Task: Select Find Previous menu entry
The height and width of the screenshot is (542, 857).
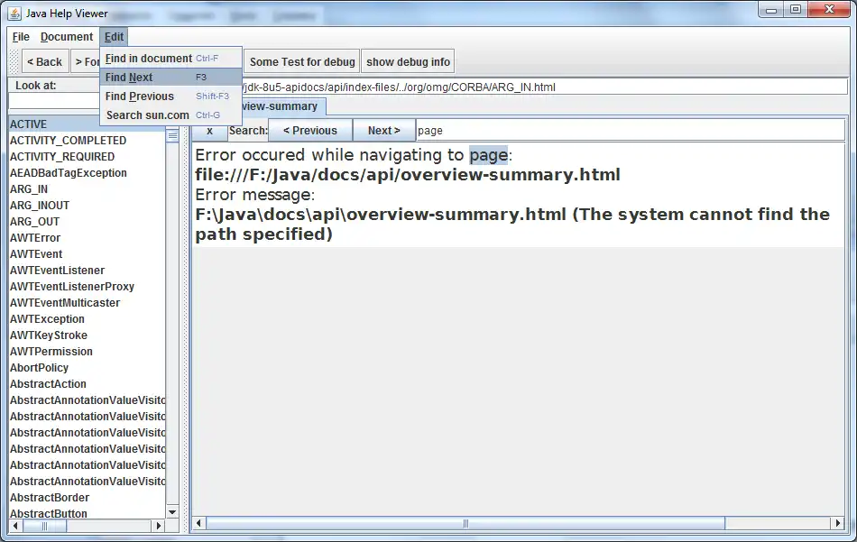Action: pyautogui.click(x=170, y=96)
